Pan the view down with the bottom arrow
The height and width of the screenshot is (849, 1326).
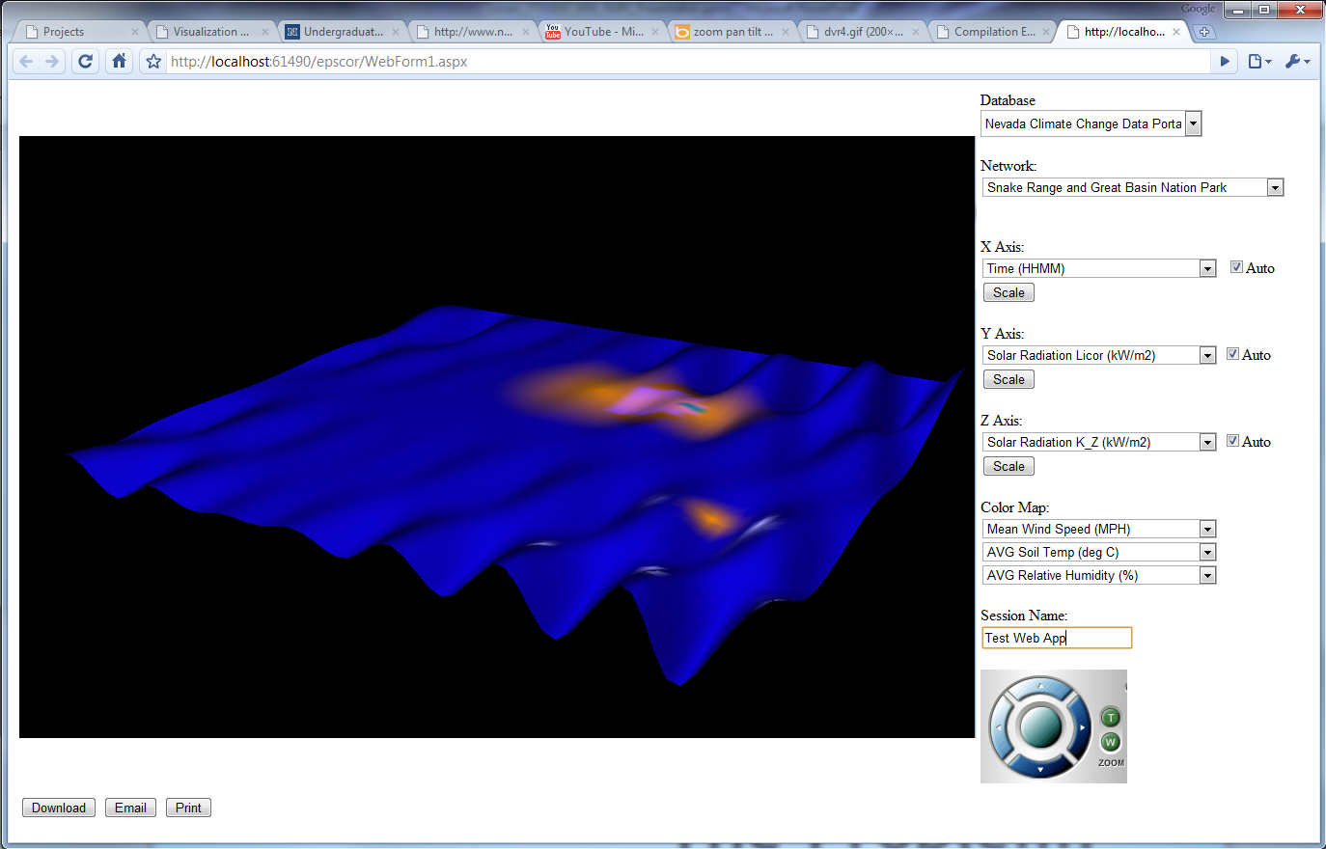point(1040,769)
